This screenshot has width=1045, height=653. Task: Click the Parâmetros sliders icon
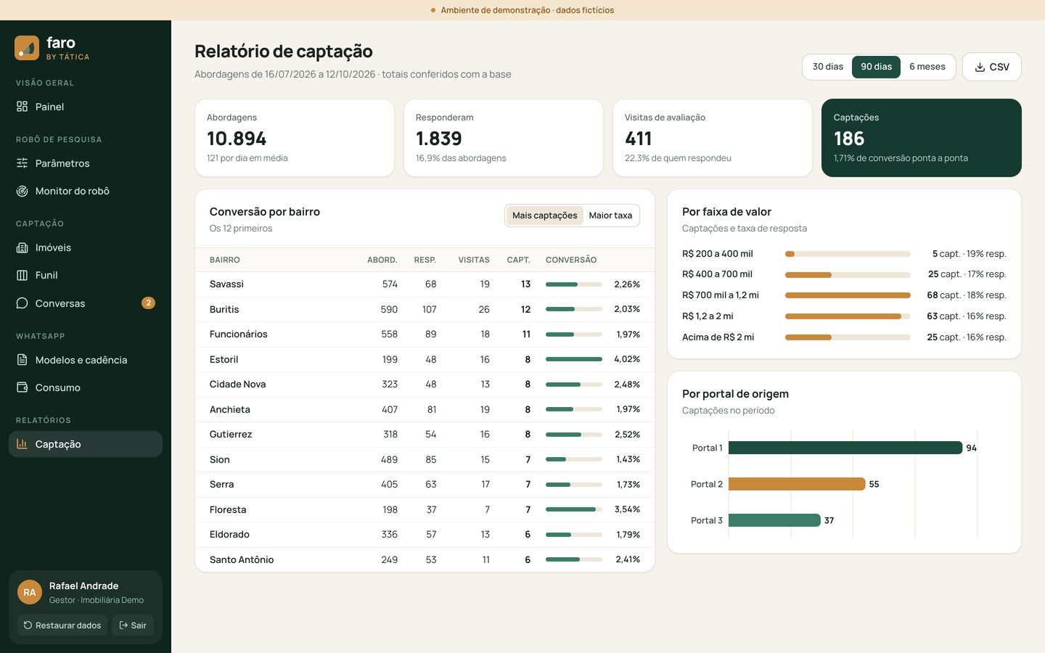22,163
